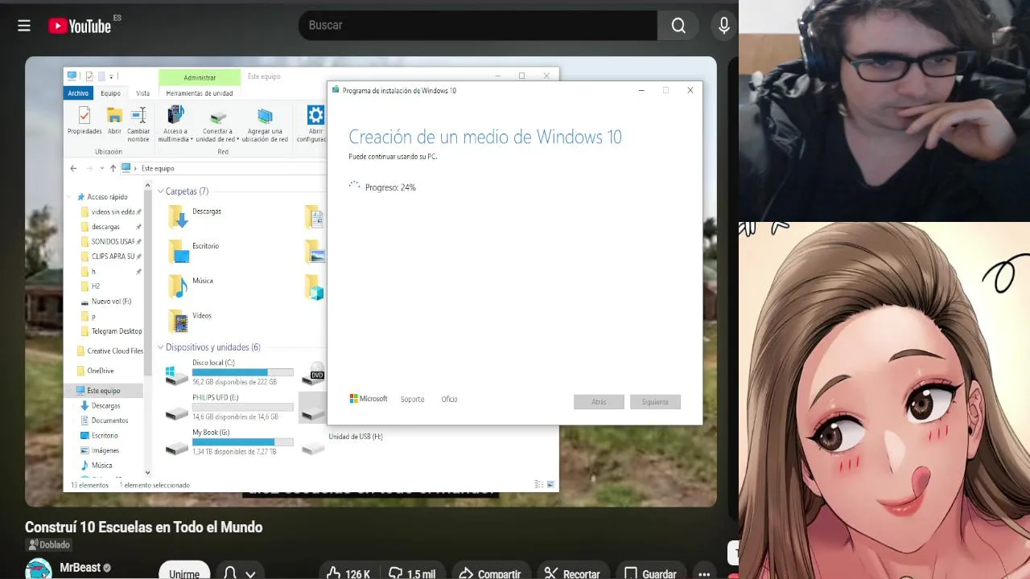The height and width of the screenshot is (579, 1030).
Task: Select Imágenes under Este equipo
Action: [x=100, y=450]
